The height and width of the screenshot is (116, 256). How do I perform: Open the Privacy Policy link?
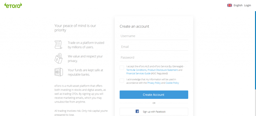154,83
